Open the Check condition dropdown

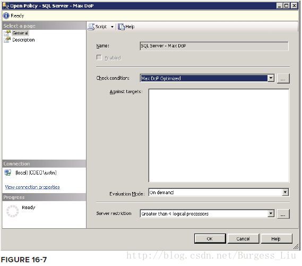[x=271, y=78]
